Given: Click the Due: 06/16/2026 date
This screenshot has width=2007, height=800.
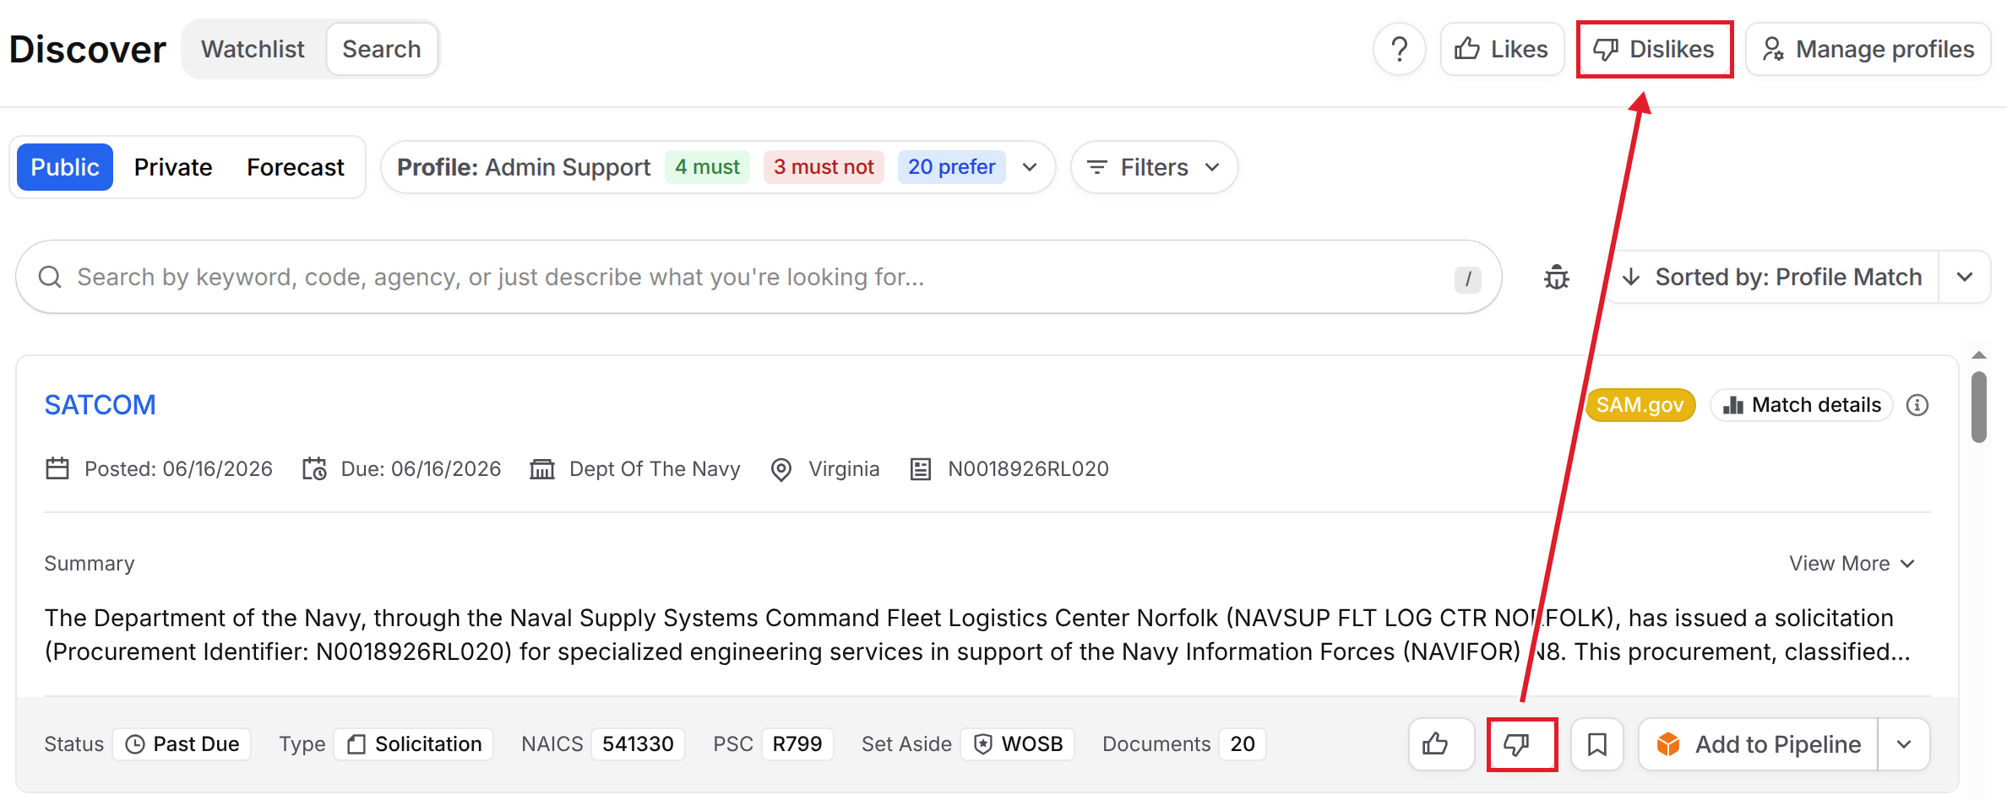Looking at the screenshot, I should 421,469.
